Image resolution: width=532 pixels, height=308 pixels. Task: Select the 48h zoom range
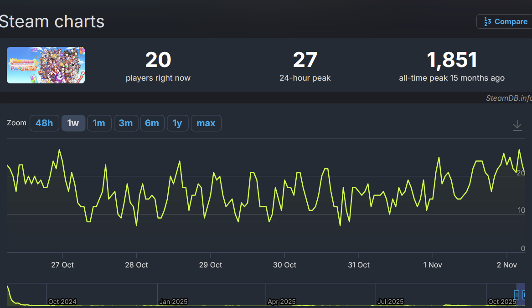tap(44, 123)
